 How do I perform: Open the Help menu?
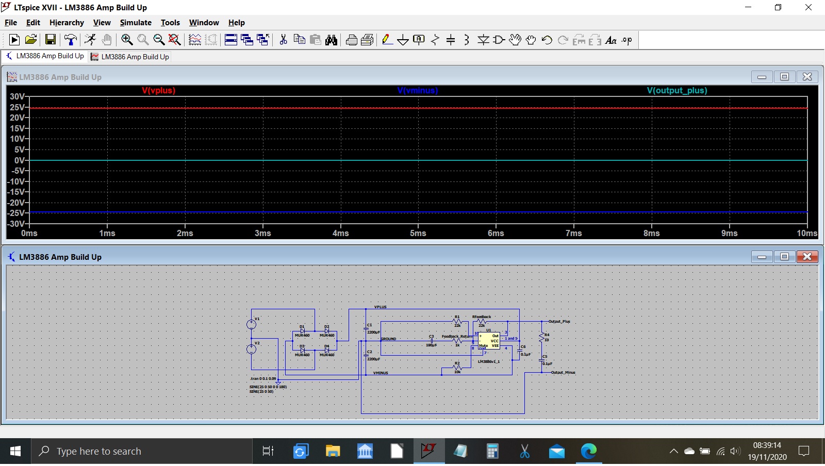coord(237,23)
